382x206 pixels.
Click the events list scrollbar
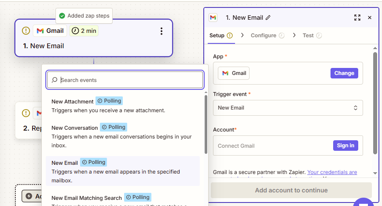point(206,124)
